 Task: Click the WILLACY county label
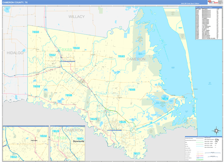(77, 17)
